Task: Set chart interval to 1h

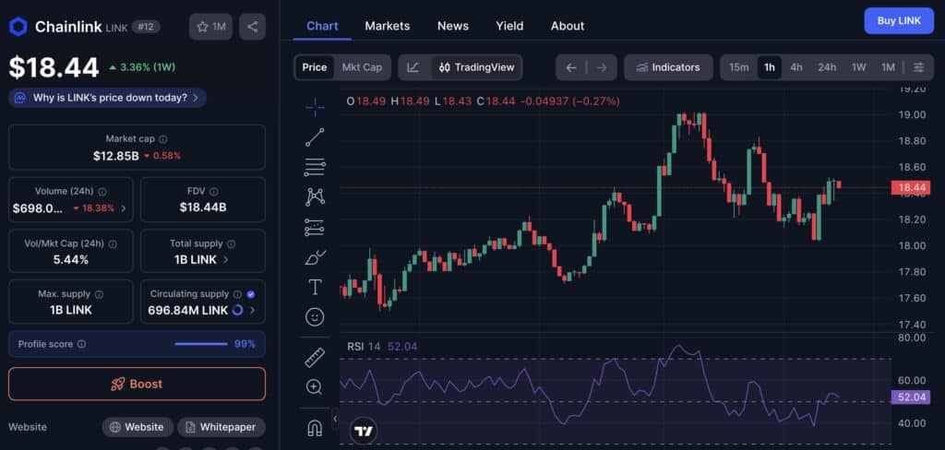Action: click(770, 67)
